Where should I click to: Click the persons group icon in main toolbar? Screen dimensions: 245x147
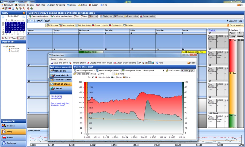coord(3,9)
